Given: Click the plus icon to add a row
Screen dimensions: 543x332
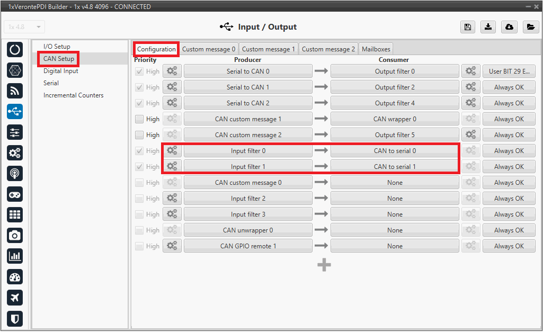Looking at the screenshot, I should [324, 265].
